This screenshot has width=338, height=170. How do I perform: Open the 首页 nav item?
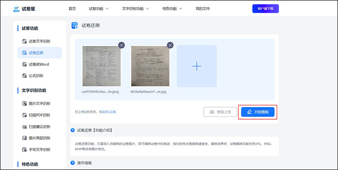(x=72, y=9)
